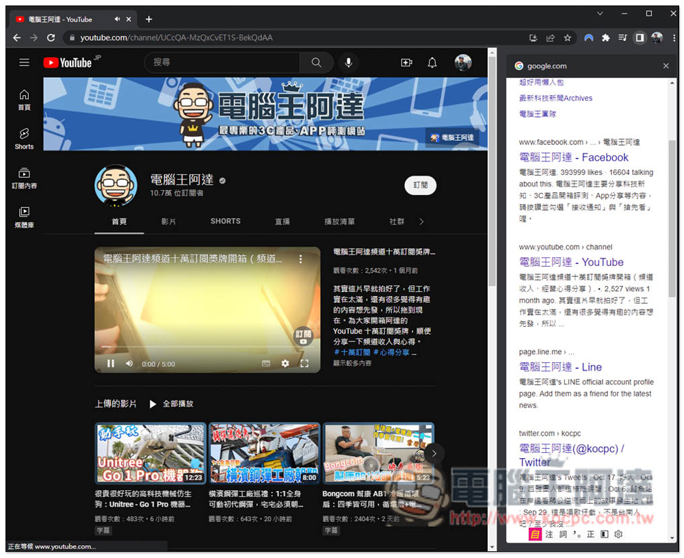Select the 播放清單 channel tab

tap(339, 222)
